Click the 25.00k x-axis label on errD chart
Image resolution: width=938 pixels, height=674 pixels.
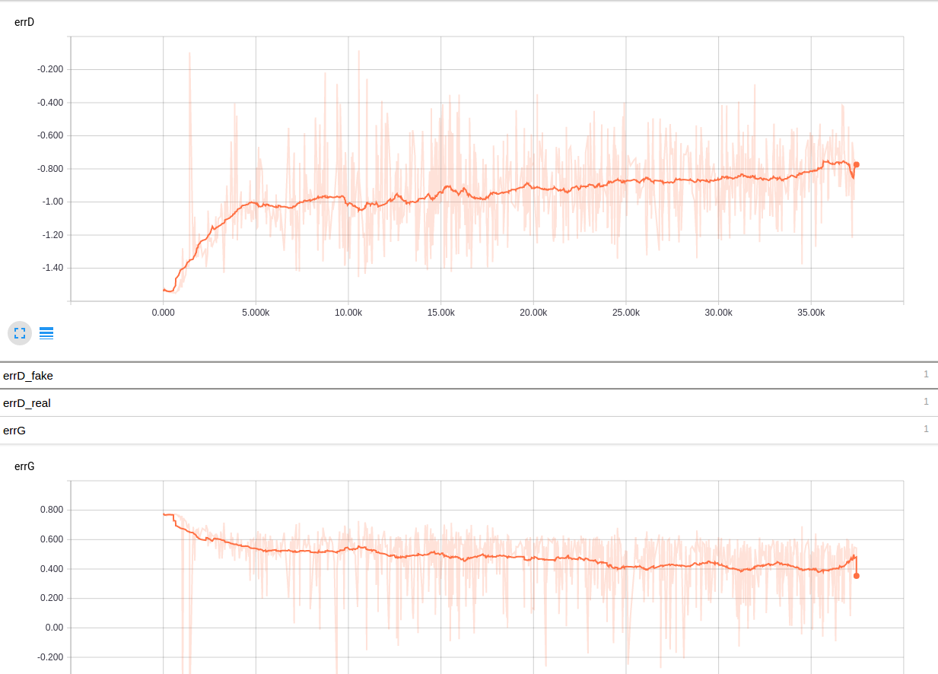click(626, 313)
